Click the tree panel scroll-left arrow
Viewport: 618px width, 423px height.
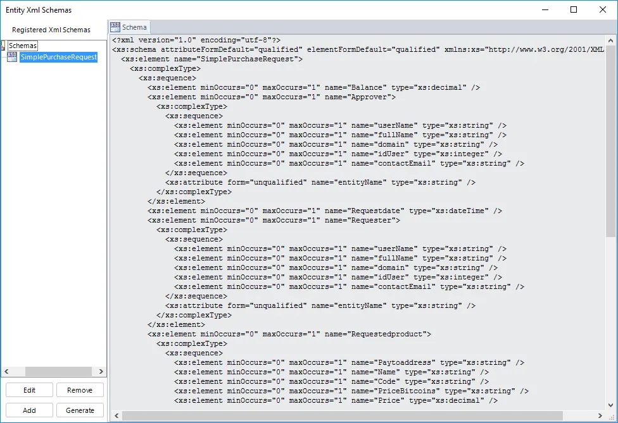click(x=6, y=371)
